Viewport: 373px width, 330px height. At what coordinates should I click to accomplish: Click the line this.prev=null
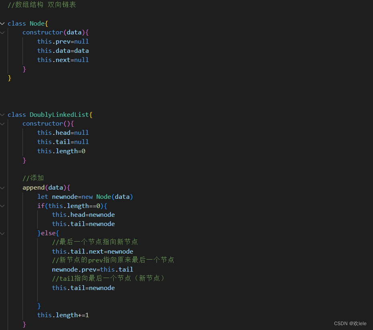63,42
